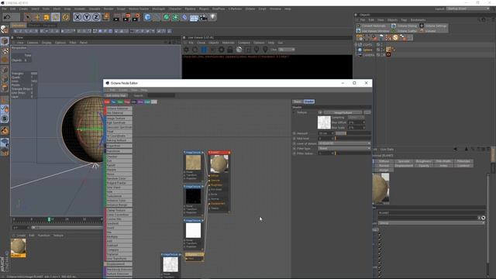
Task: Open Live Viewer Materials menu
Action: click(228, 43)
